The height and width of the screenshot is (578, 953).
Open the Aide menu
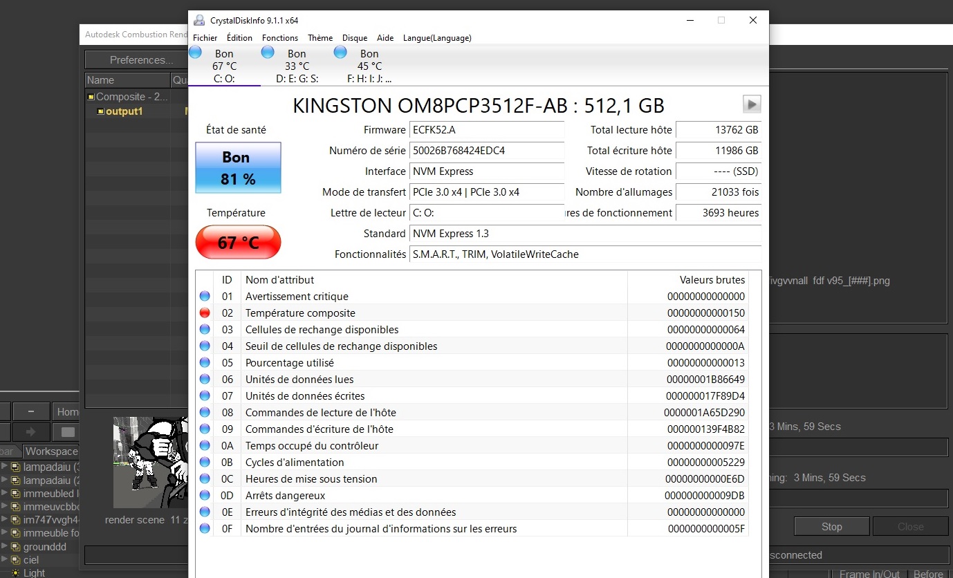coord(385,38)
